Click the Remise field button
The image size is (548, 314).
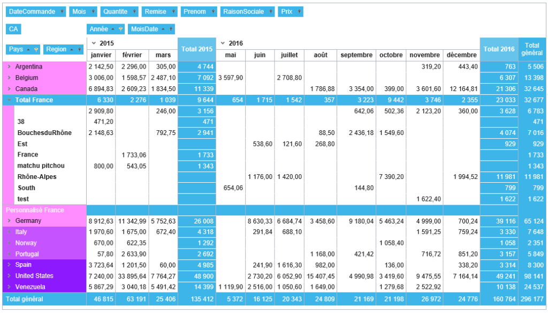point(159,12)
